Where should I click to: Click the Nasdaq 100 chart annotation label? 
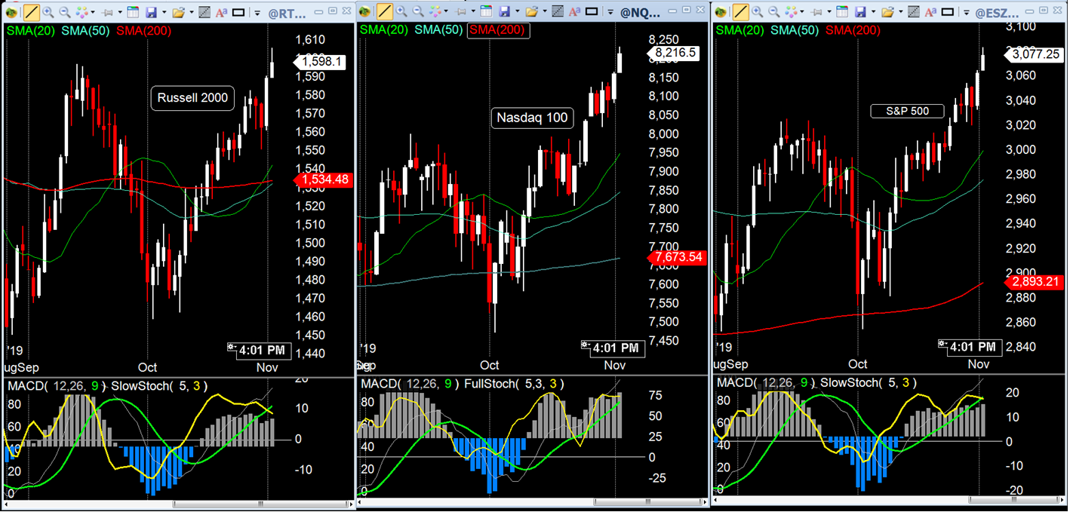532,118
